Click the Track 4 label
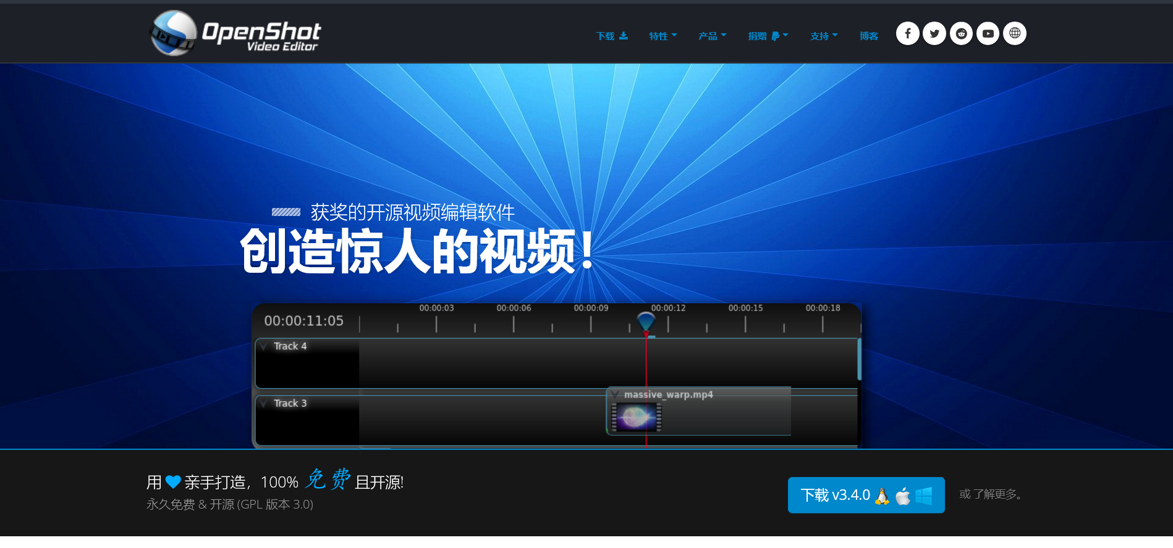This screenshot has width=1173, height=548. (290, 346)
